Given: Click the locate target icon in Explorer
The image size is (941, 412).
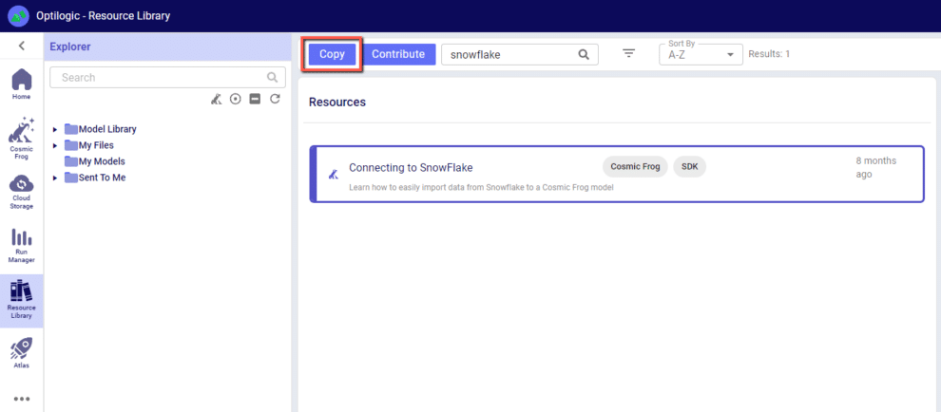Looking at the screenshot, I should tap(236, 100).
